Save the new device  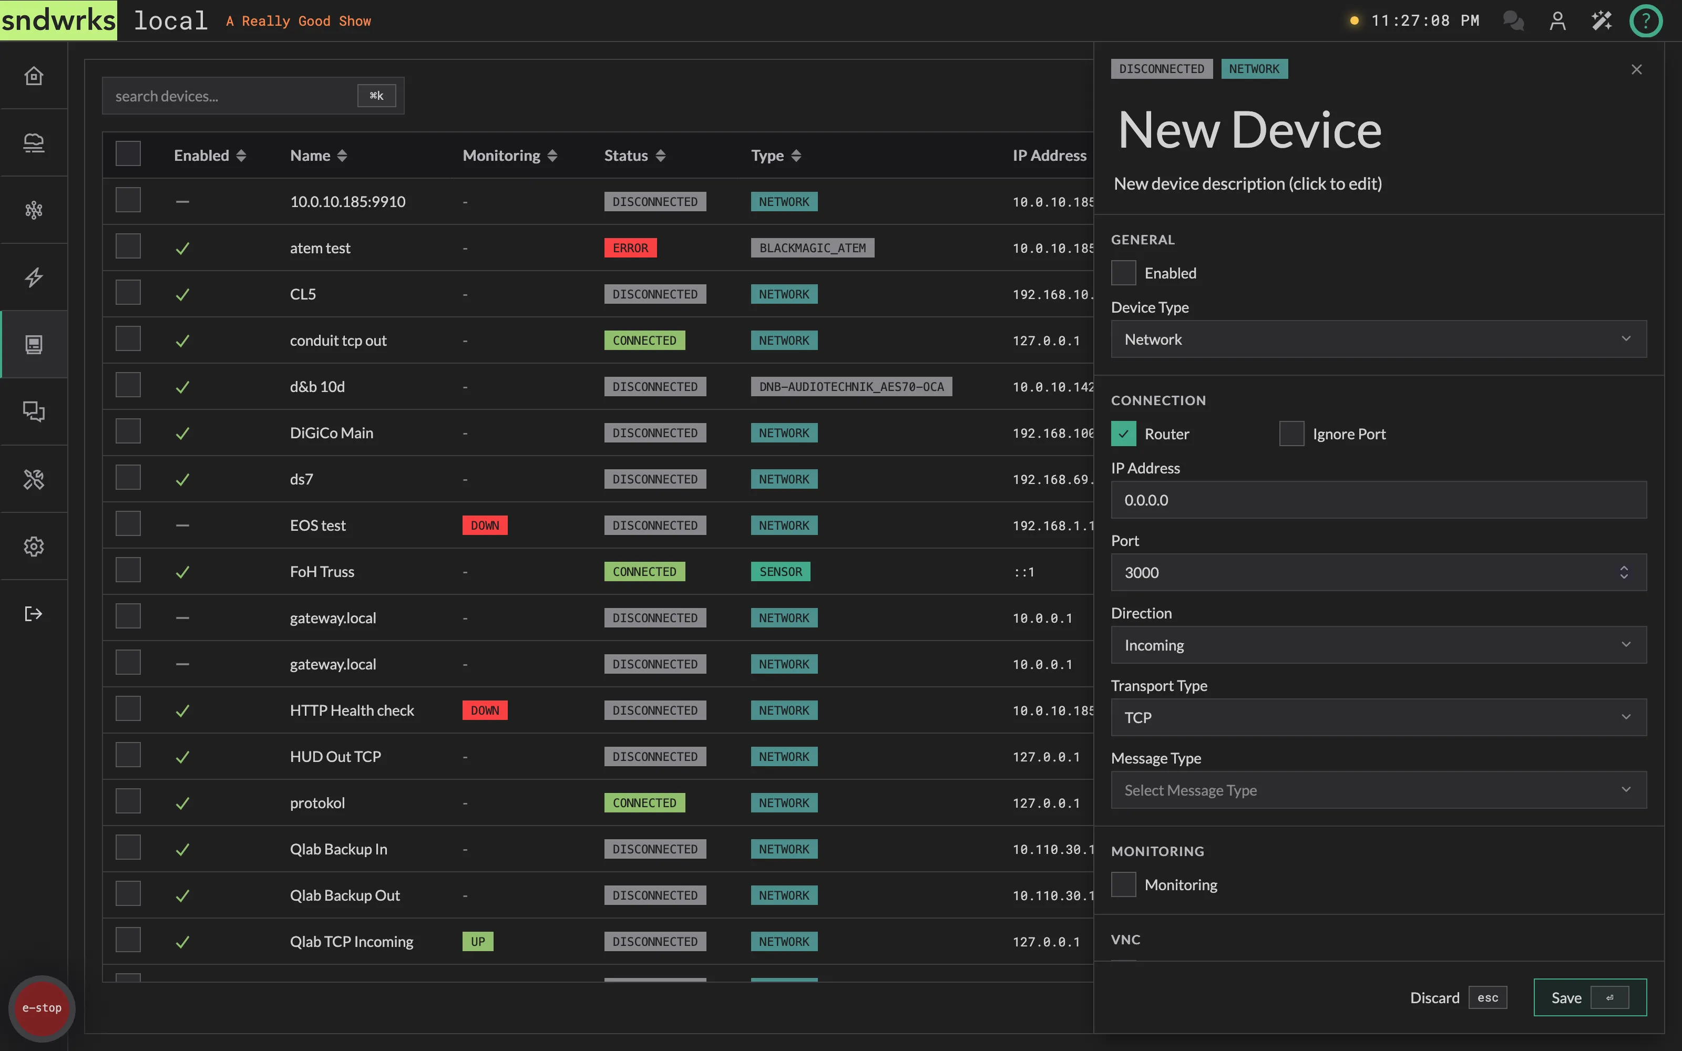(1589, 997)
